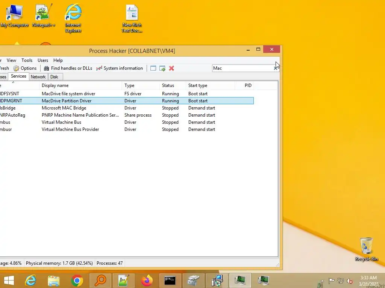The height and width of the screenshot is (288, 385).
Task: Clear the Mac search filter
Action: coord(276,68)
